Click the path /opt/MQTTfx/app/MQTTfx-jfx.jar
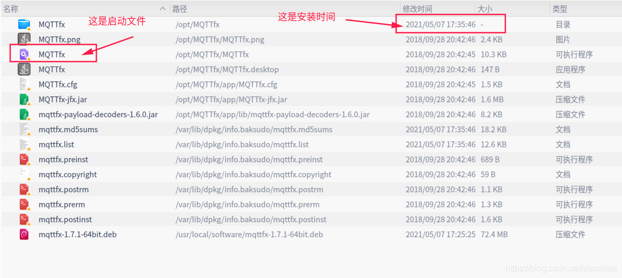 (x=231, y=99)
